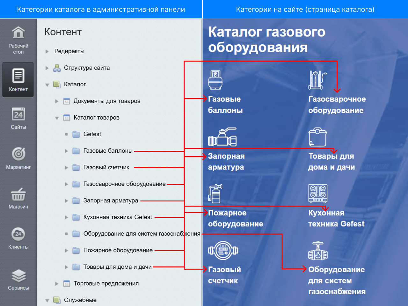Select Оборудование для систем газоснабжения tree item
Viewport: 408px width, 306px height.
point(142,234)
